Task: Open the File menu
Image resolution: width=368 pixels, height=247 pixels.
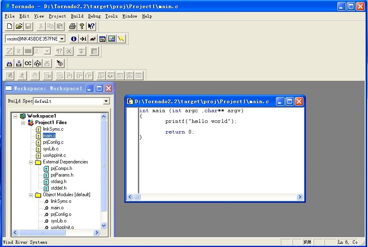Action: click(10, 16)
